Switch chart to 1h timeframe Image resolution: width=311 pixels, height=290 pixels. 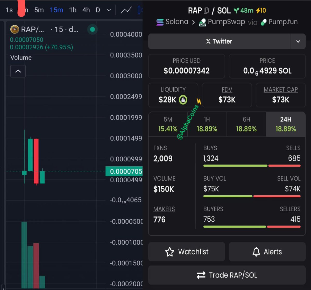tap(73, 10)
